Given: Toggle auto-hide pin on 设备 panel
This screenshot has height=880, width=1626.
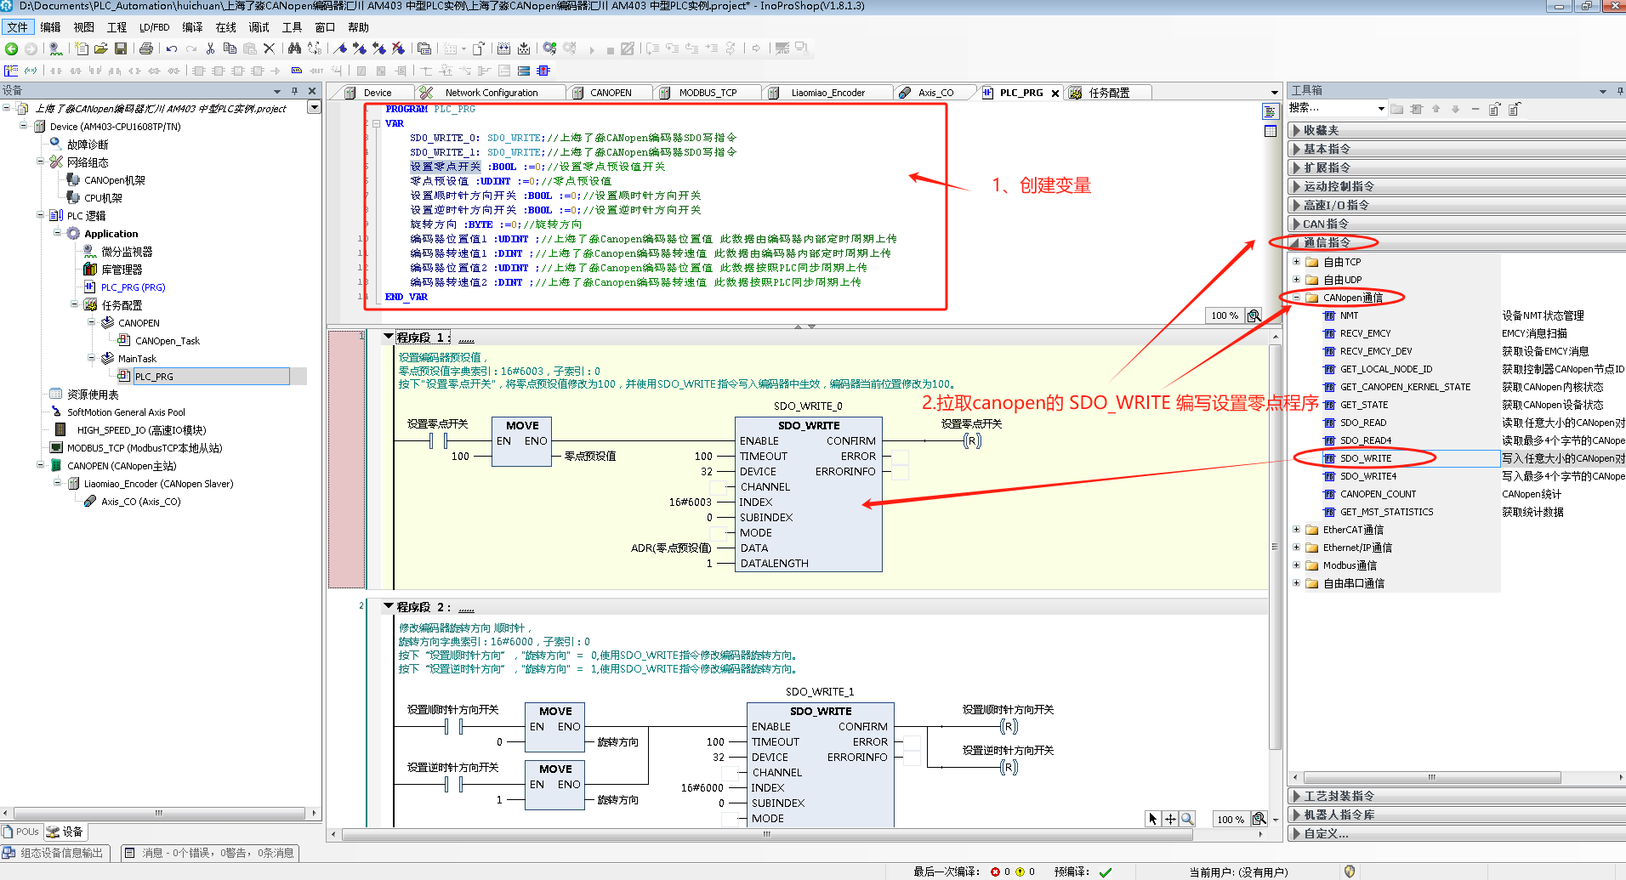Looking at the screenshot, I should (x=295, y=90).
